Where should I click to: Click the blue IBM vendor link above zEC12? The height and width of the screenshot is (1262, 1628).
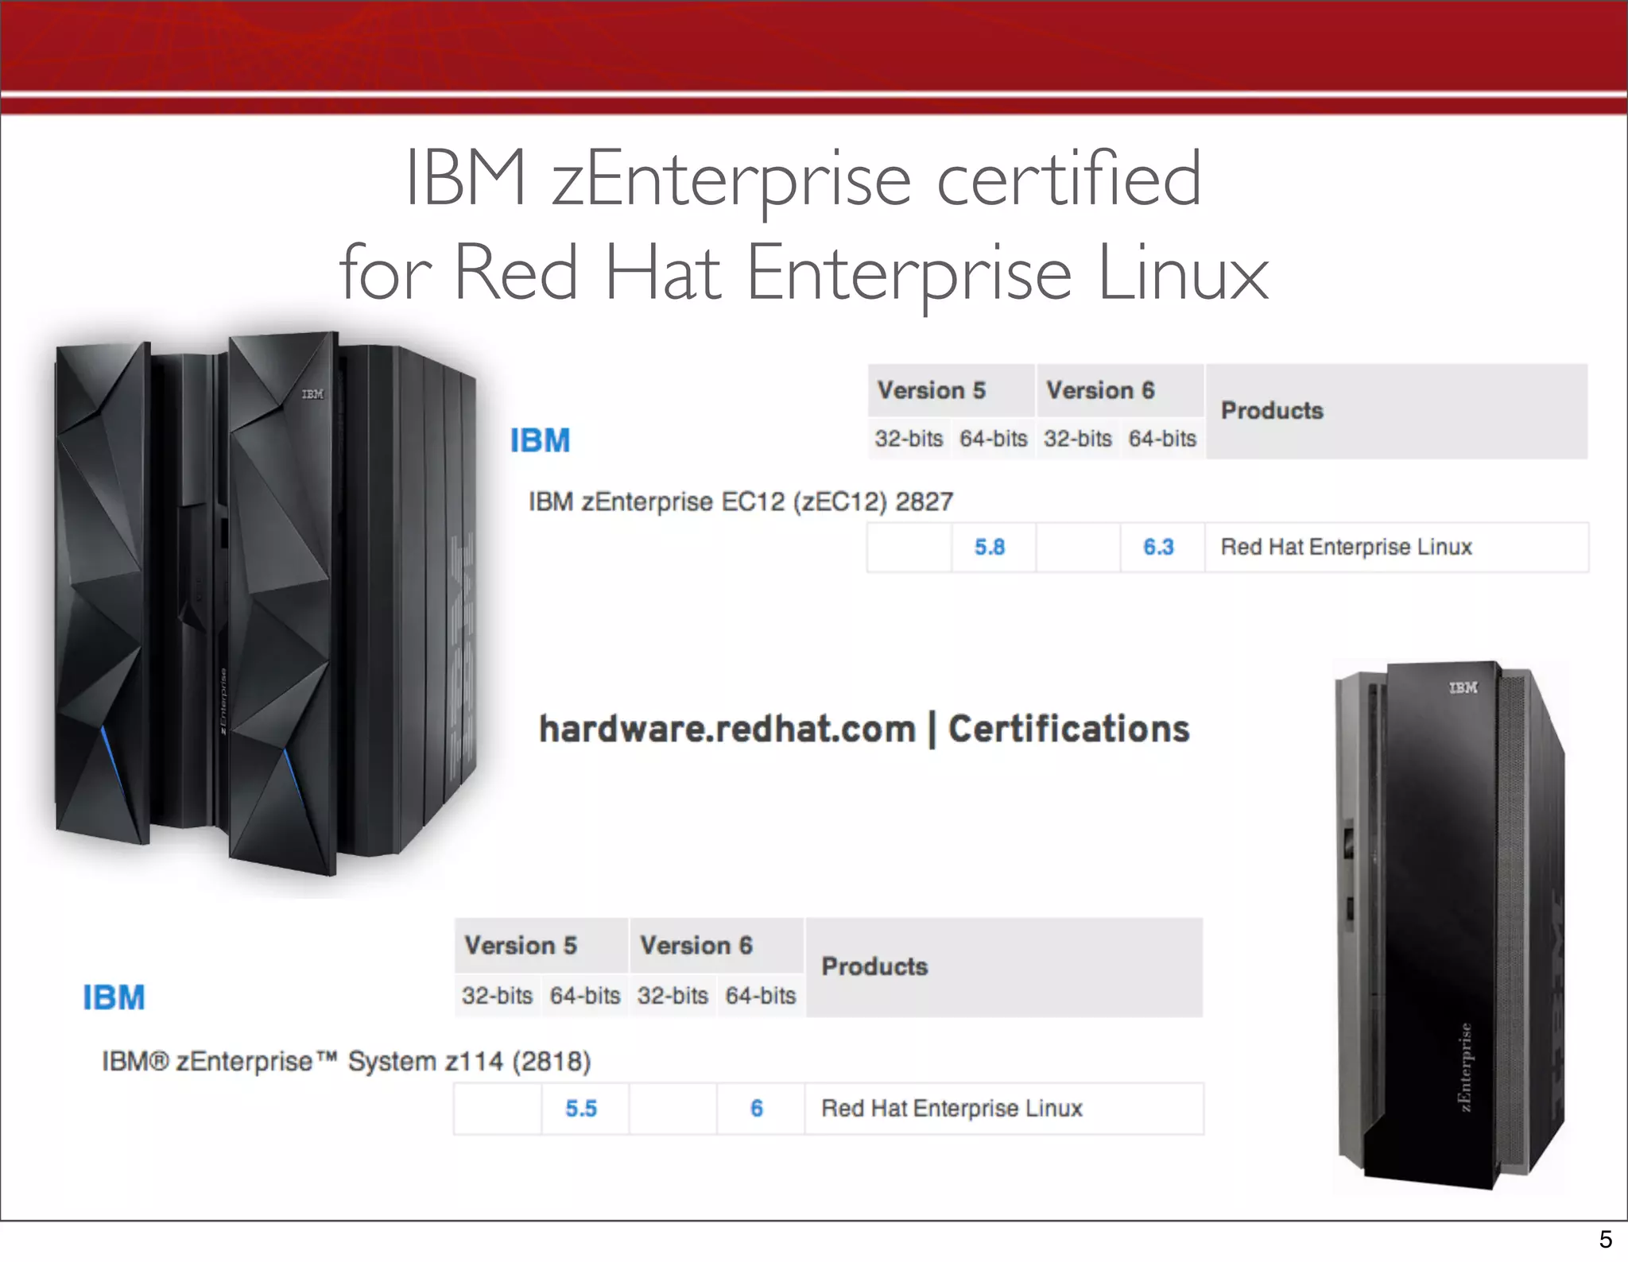tap(541, 440)
